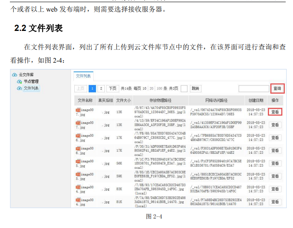The image size is (293, 228).
Task: Click the file icon of the 56K image005.jpg
Action: pos(78,161)
